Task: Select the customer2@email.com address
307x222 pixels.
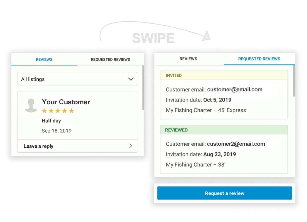Action: click(236, 144)
